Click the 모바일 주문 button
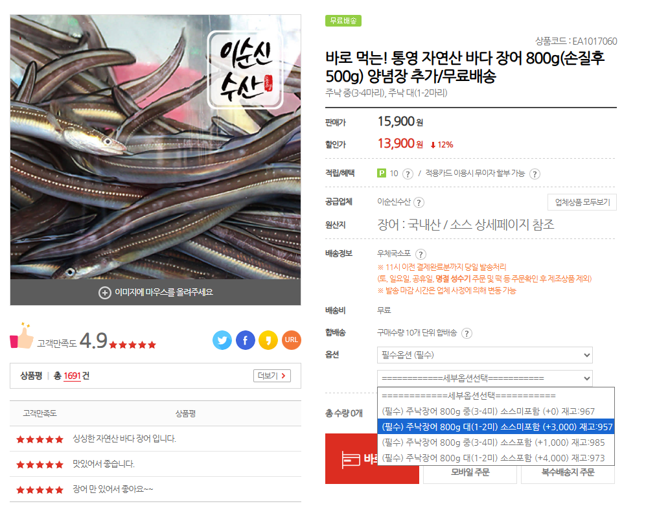 (470, 472)
